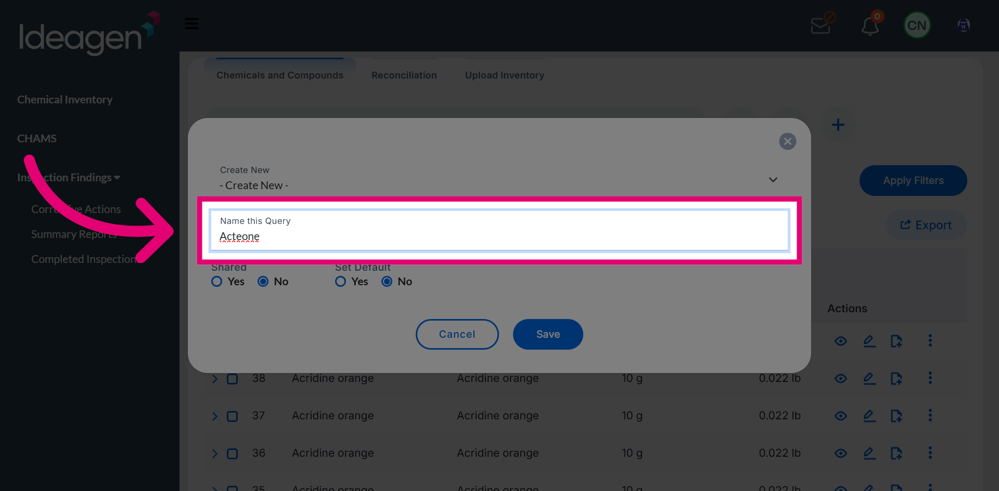The image size is (999, 491).
Task: Open more options for record 37
Action: pos(930,415)
